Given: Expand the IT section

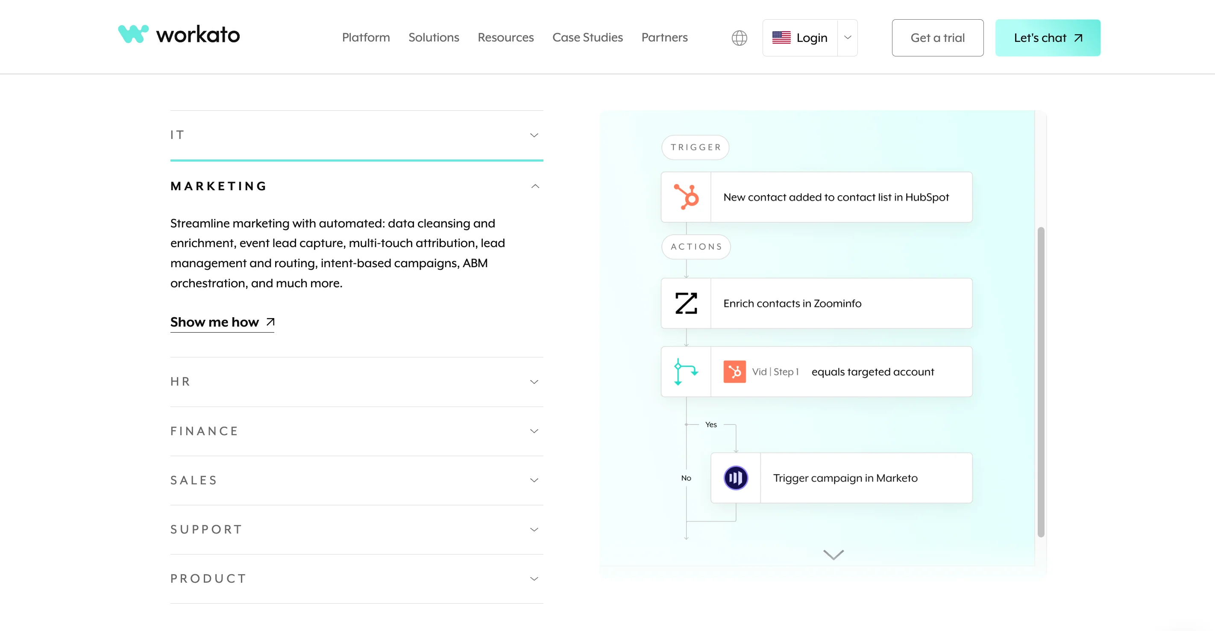Looking at the screenshot, I should [534, 135].
